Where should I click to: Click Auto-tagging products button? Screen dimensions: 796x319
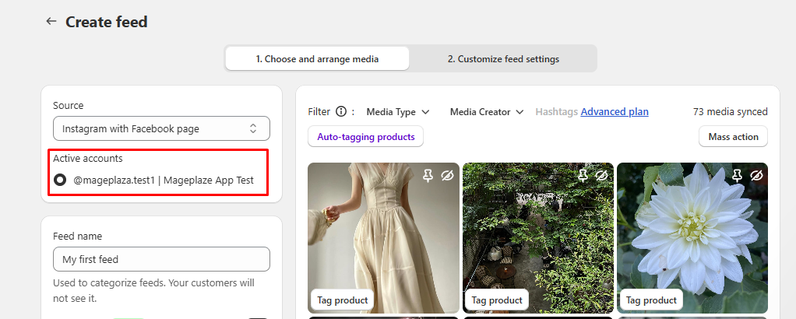(366, 137)
